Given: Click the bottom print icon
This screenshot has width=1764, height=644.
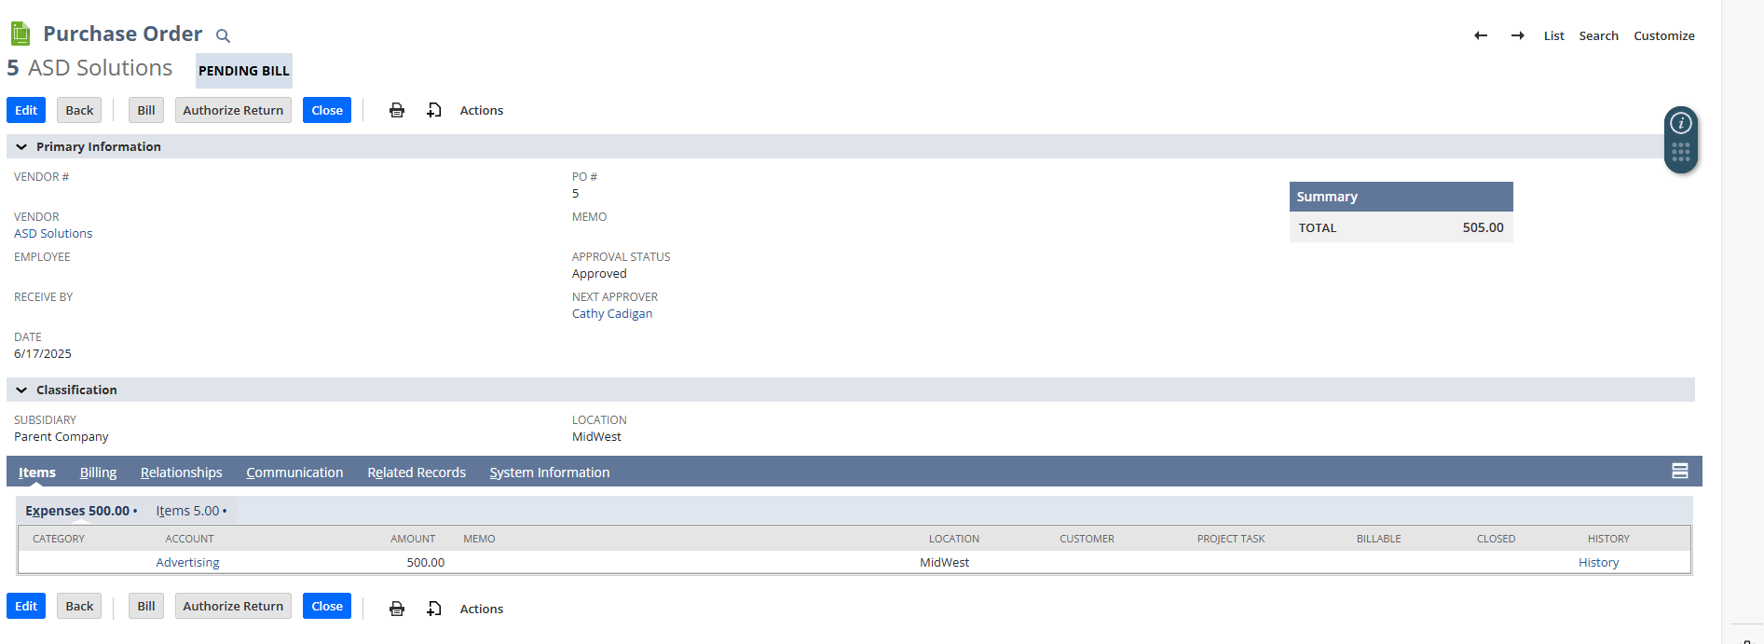Looking at the screenshot, I should point(397,609).
